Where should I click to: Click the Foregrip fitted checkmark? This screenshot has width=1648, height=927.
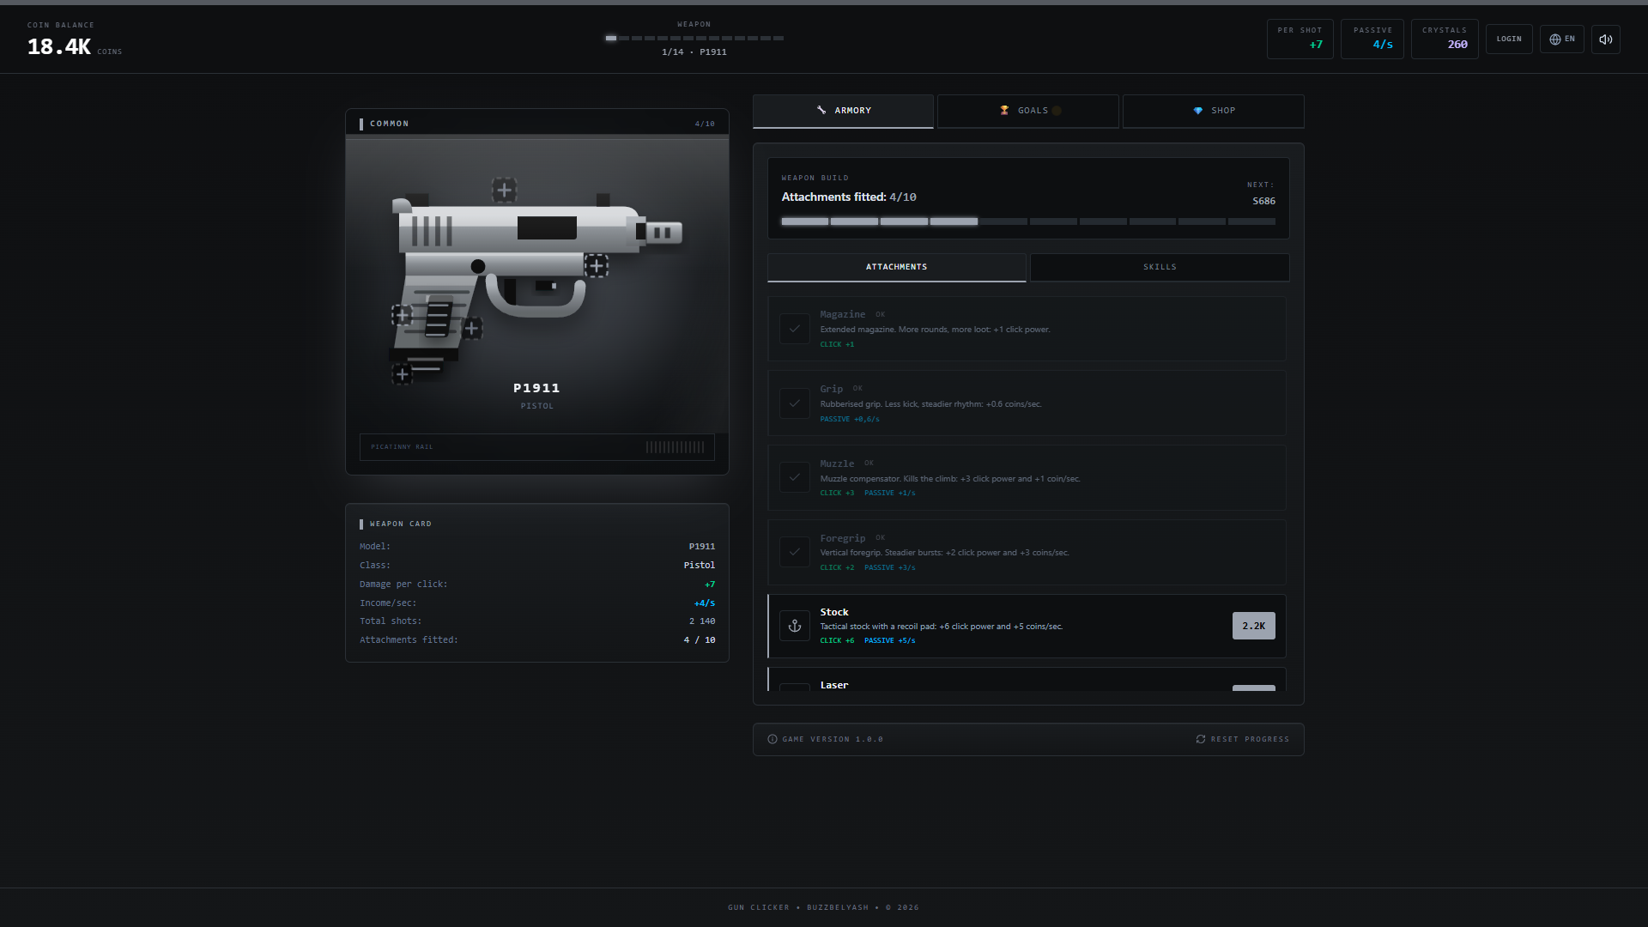[x=795, y=552]
